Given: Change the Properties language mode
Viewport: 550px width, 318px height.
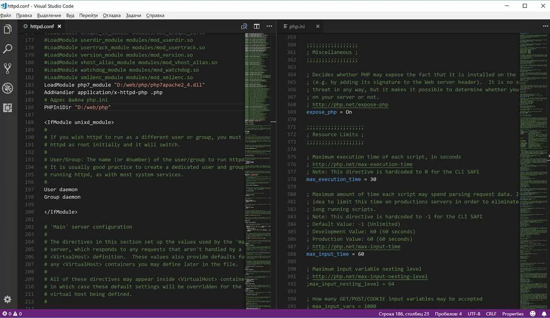Looking at the screenshot, I should 512,314.
